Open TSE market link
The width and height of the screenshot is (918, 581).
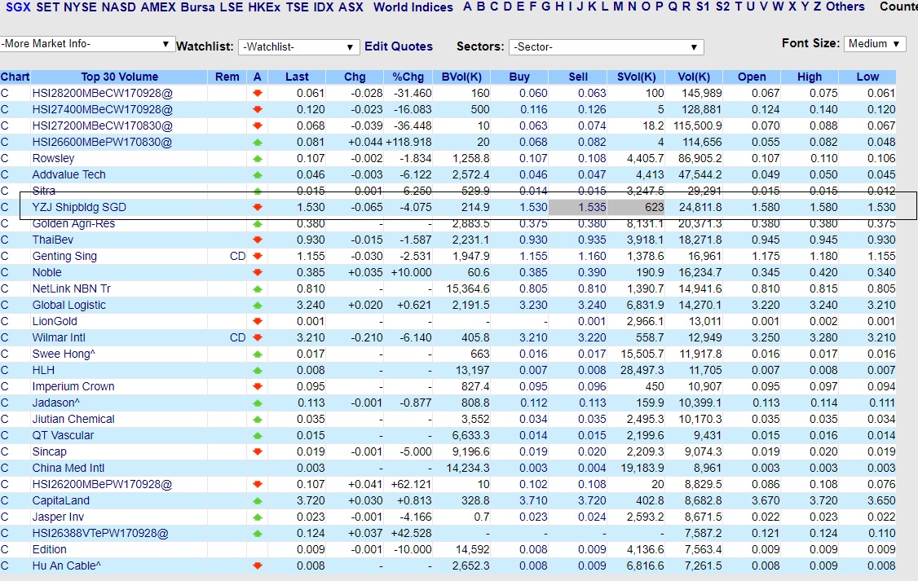coord(297,7)
